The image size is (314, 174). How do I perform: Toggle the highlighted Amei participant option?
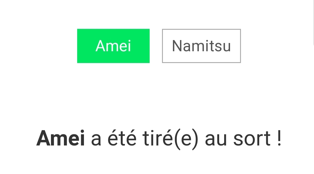[113, 46]
